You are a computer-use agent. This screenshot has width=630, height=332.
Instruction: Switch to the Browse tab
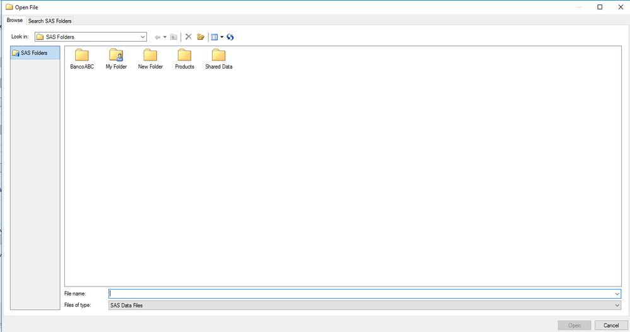click(x=15, y=20)
